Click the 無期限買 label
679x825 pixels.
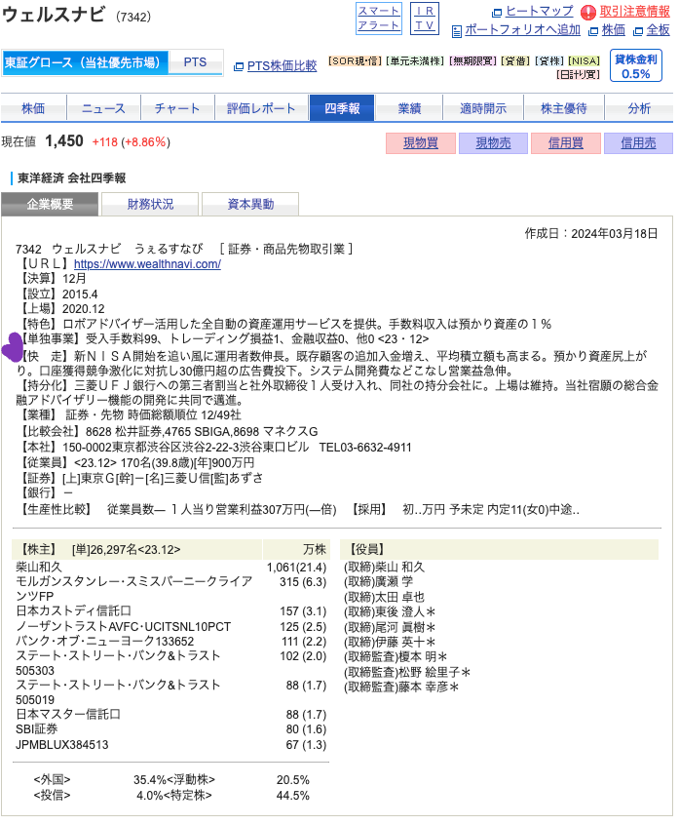(472, 61)
